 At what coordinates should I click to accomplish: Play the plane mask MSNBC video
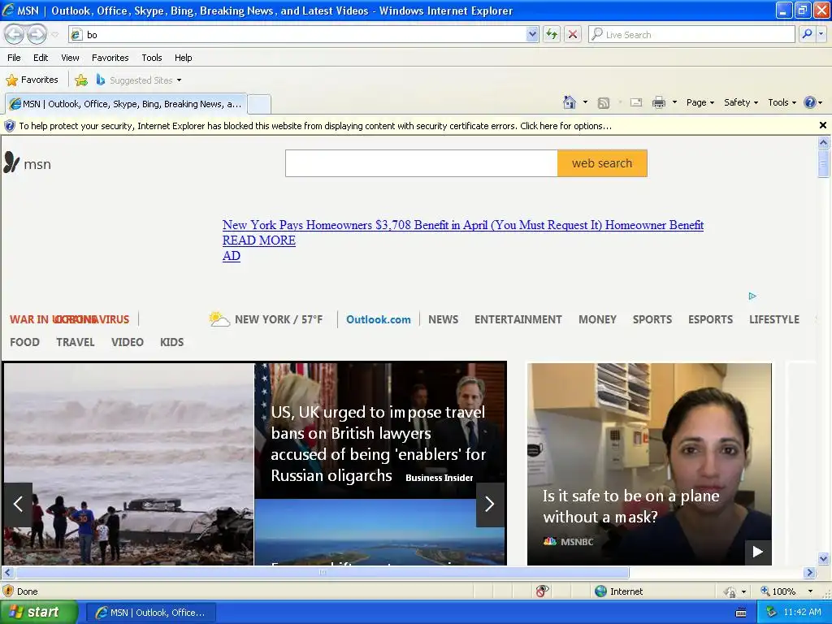(758, 552)
